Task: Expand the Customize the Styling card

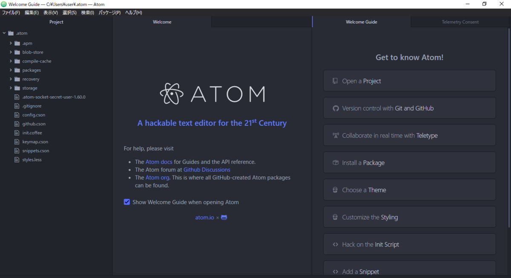Action: pyautogui.click(x=410, y=217)
